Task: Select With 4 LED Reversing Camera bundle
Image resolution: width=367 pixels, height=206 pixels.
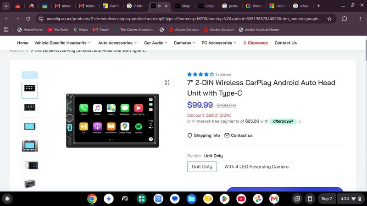Action: [x=256, y=167]
